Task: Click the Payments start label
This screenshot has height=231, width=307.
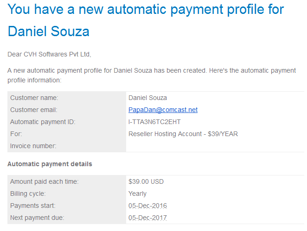Action: 33,206
